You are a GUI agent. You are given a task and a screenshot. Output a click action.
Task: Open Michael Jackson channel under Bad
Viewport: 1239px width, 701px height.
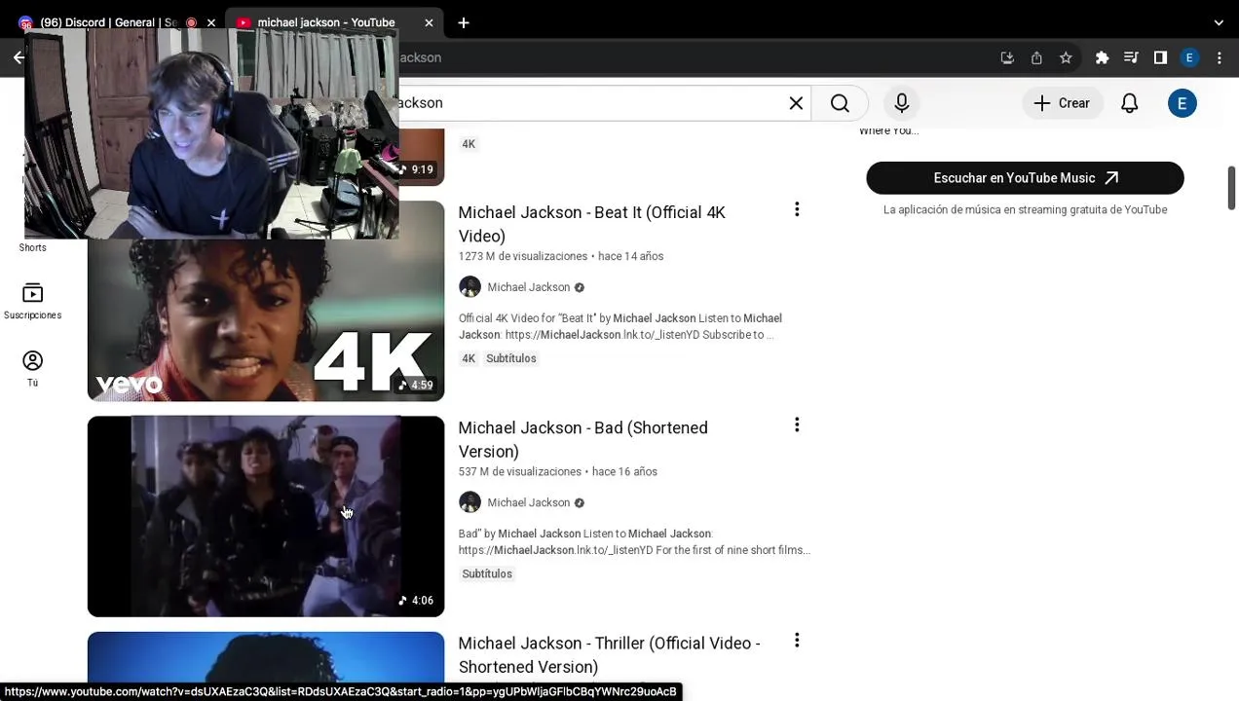(x=528, y=502)
